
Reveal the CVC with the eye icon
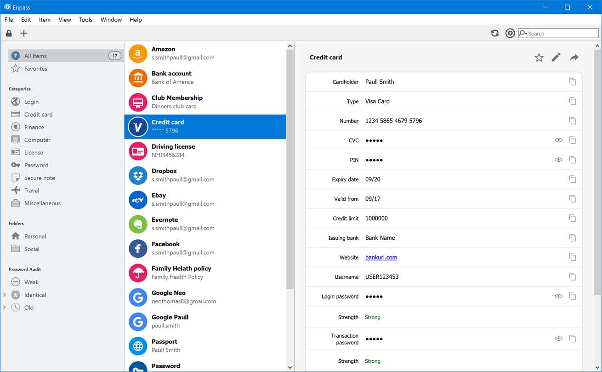[x=558, y=140]
